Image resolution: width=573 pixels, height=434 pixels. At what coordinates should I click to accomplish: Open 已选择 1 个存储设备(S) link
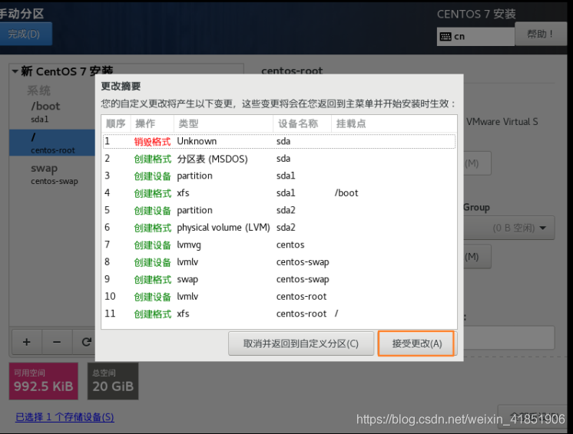(x=65, y=417)
